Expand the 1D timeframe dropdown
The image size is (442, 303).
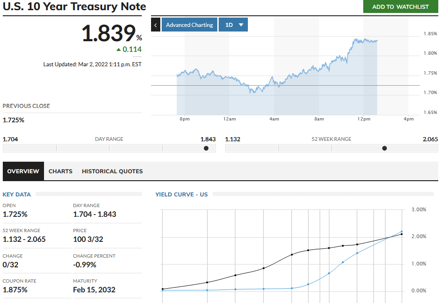233,25
